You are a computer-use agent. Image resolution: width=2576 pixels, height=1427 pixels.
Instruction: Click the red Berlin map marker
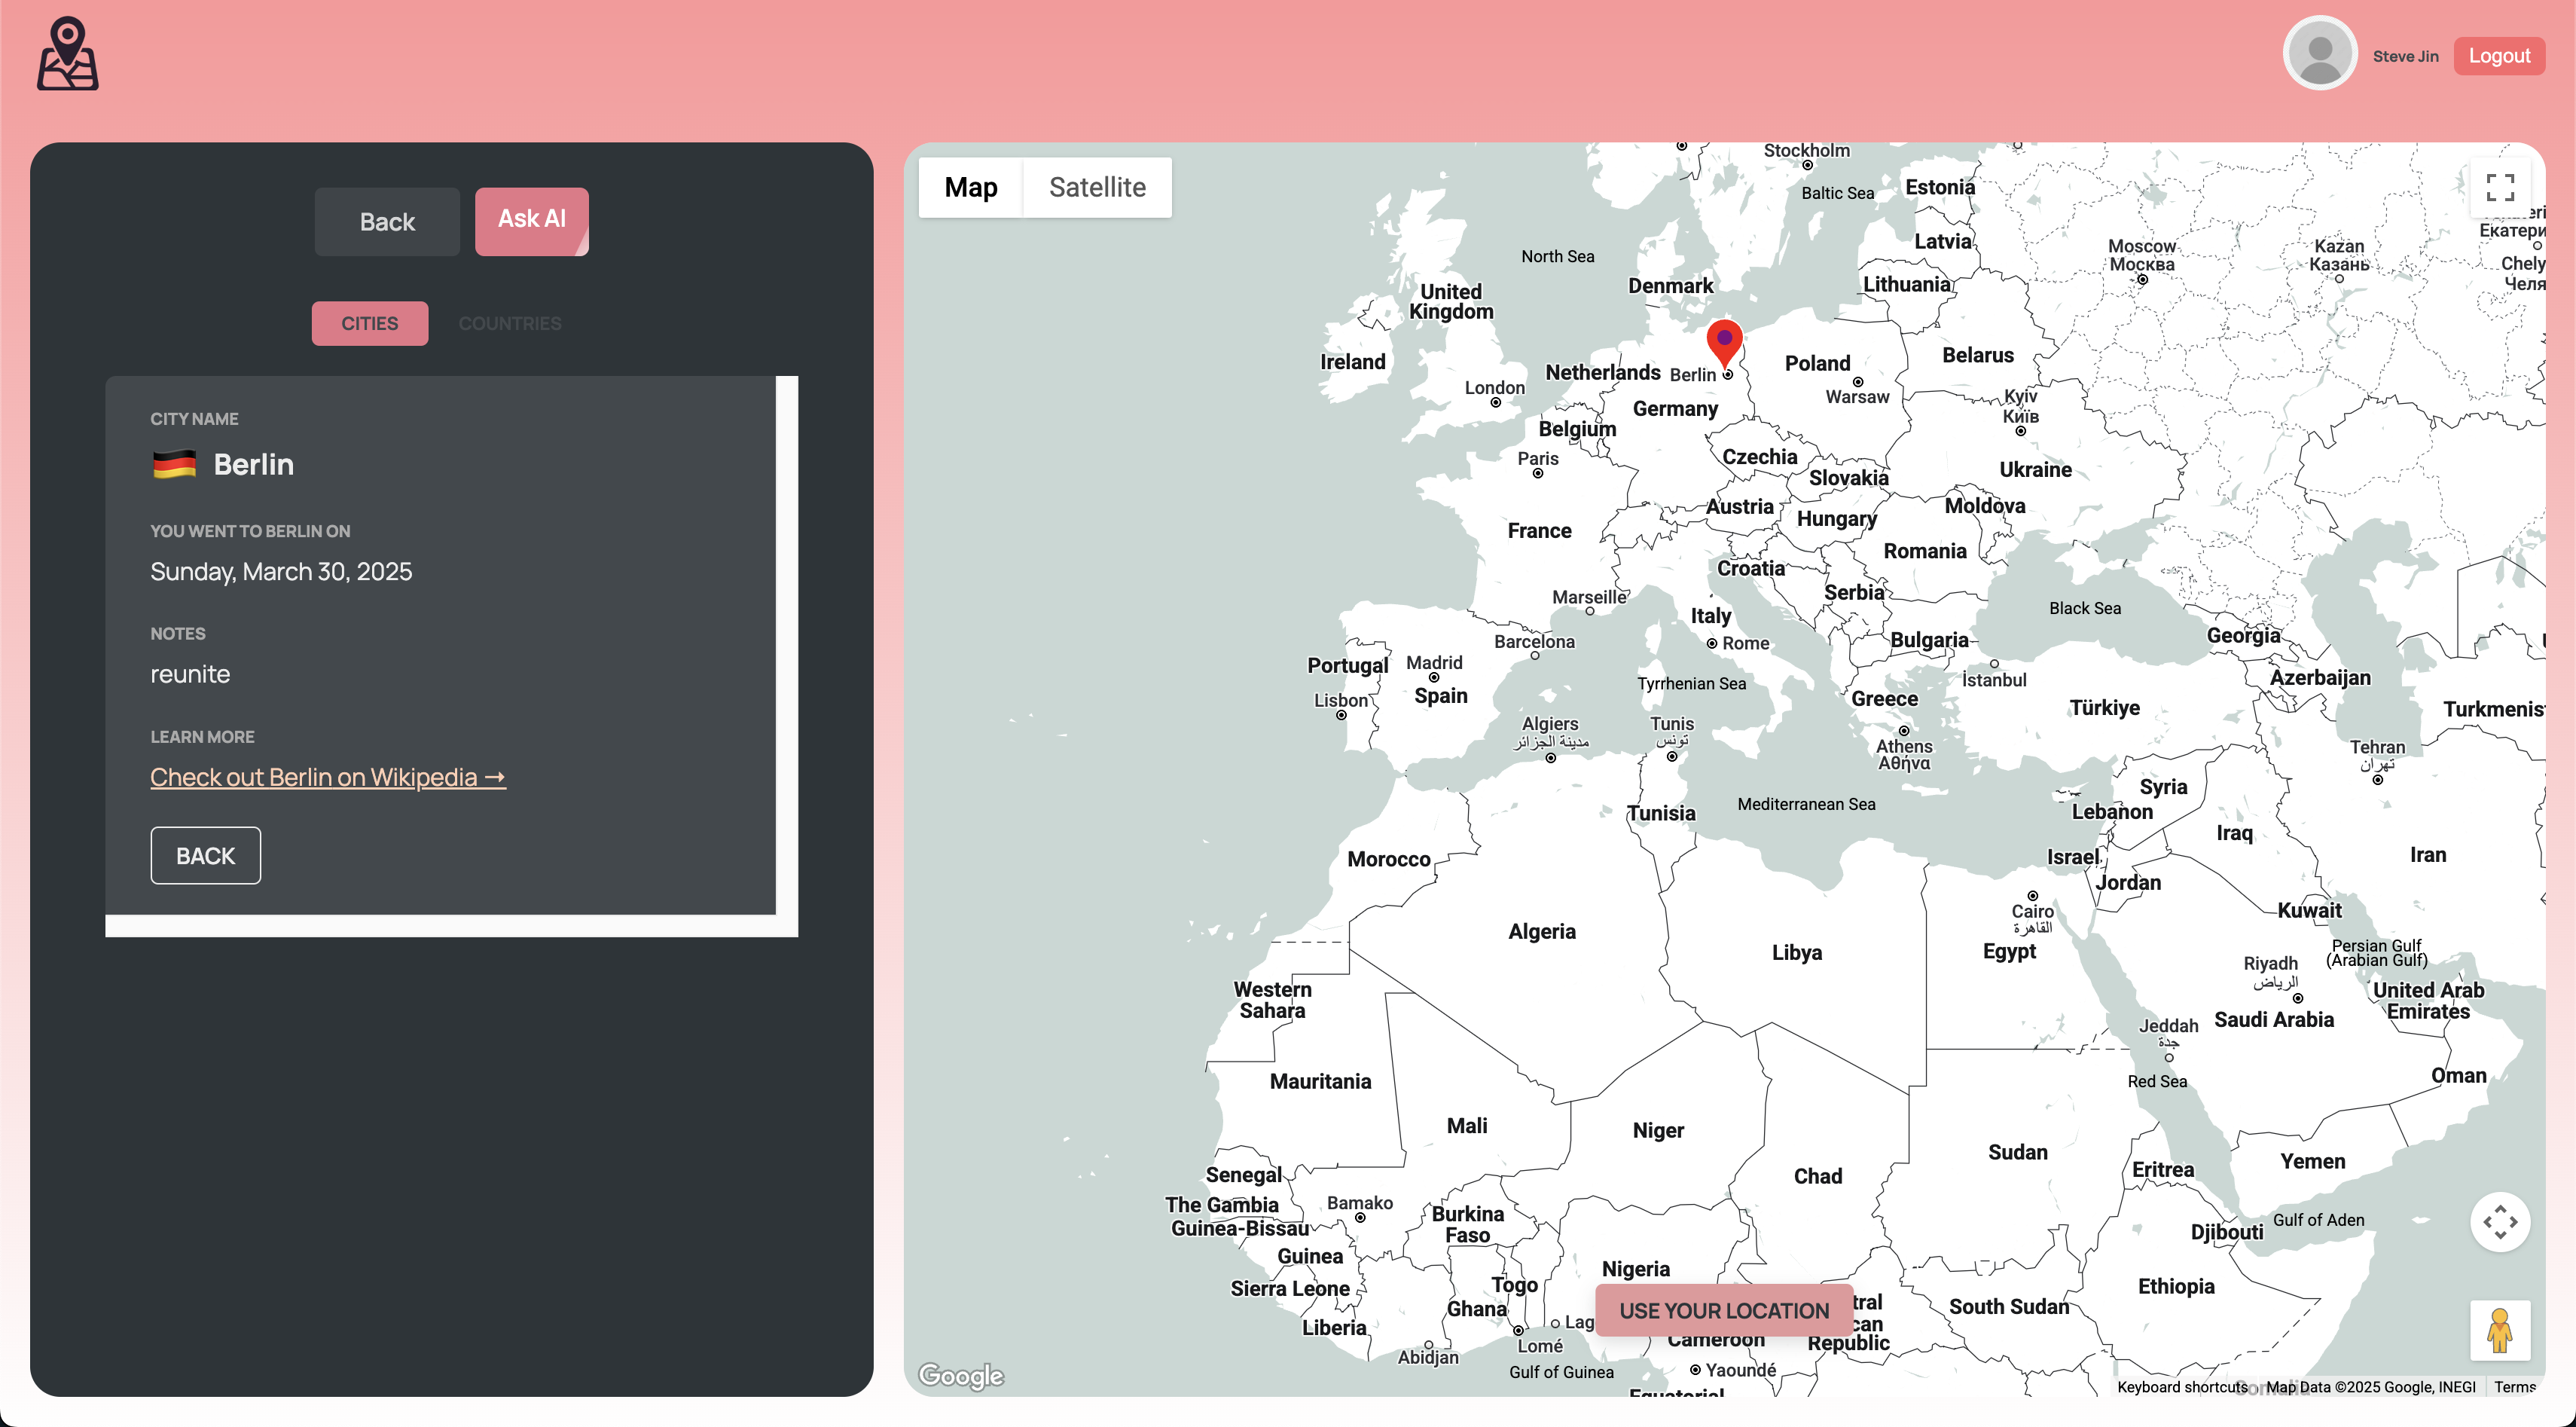(x=1724, y=341)
